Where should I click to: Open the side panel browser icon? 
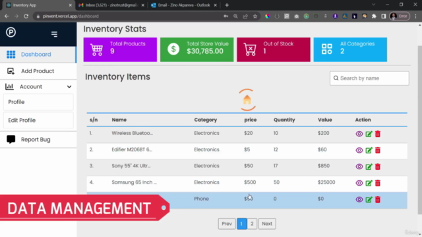click(x=384, y=16)
